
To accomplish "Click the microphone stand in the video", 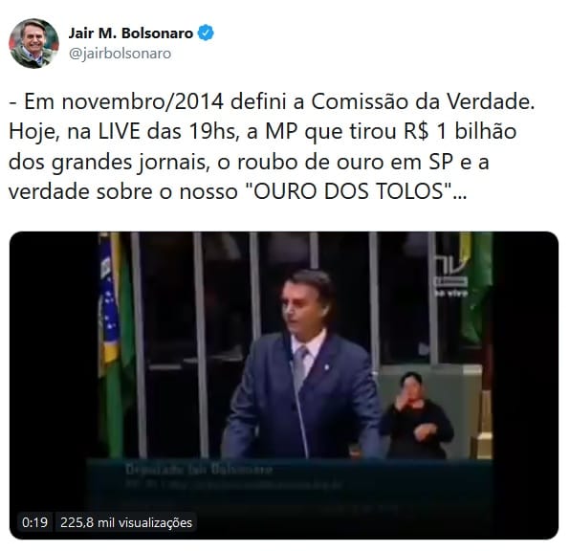I will (x=296, y=398).
